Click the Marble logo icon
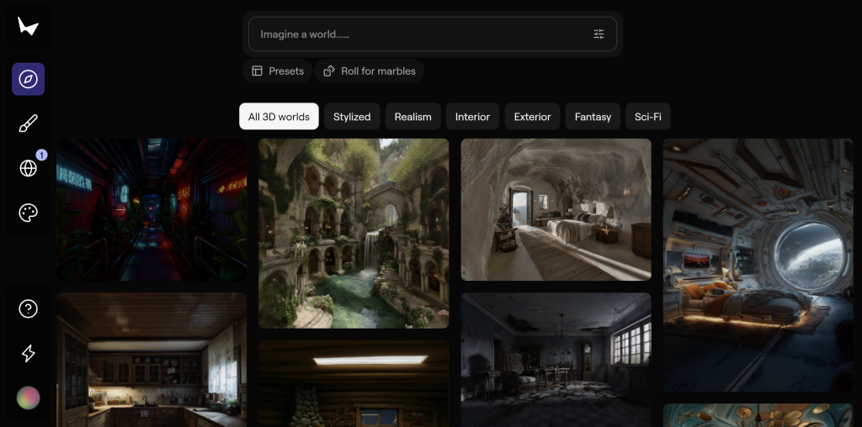Image resolution: width=862 pixels, height=427 pixels. pyautogui.click(x=28, y=27)
